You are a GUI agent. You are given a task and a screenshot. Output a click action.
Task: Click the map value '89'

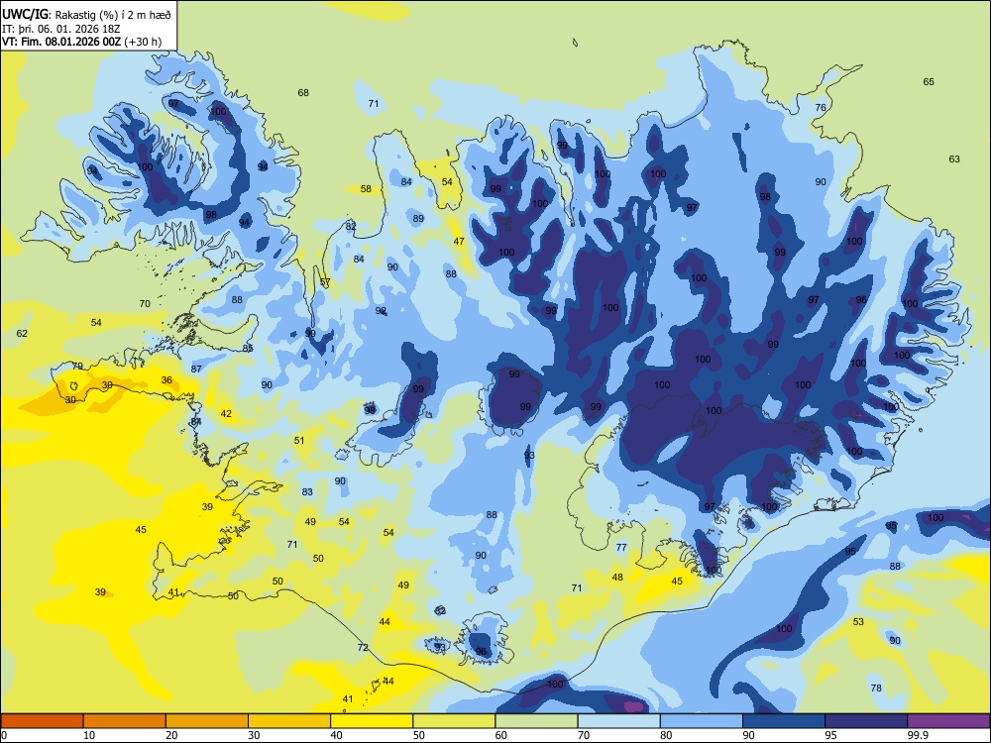click(418, 219)
